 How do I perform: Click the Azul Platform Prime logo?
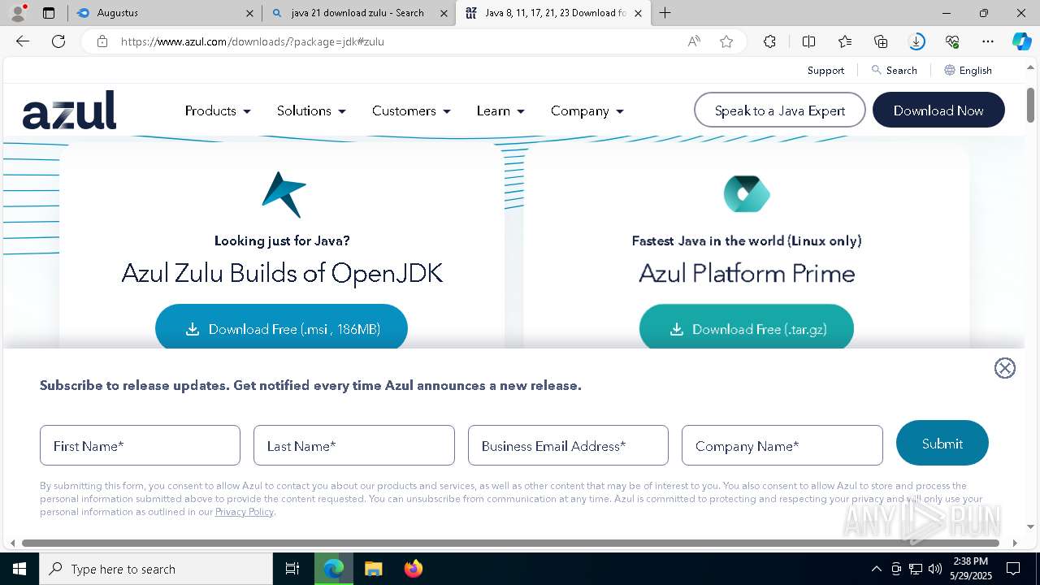pyautogui.click(x=747, y=193)
